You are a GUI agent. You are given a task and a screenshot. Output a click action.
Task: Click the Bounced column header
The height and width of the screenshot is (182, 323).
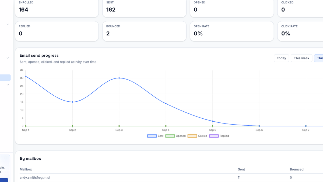click(x=297, y=169)
